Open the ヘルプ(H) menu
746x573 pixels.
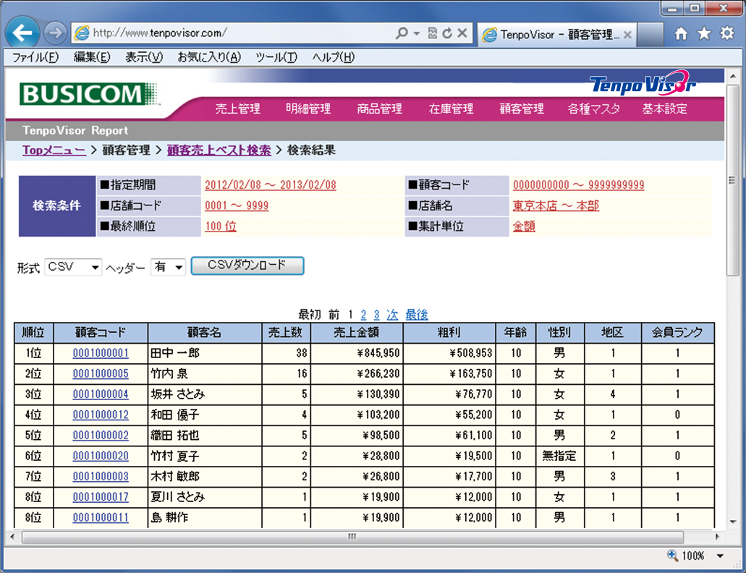click(x=333, y=58)
